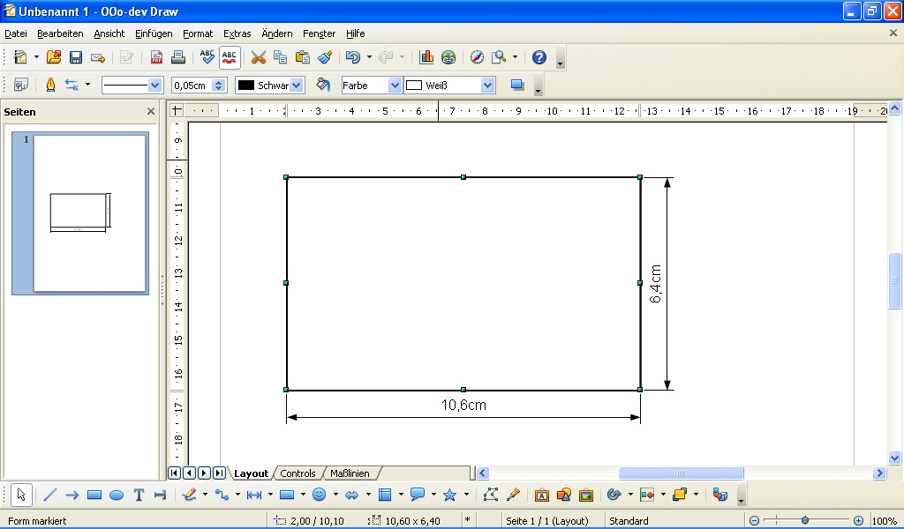Save the drawing with the floppy disk icon
This screenshot has width=904, height=529.
click(x=76, y=57)
